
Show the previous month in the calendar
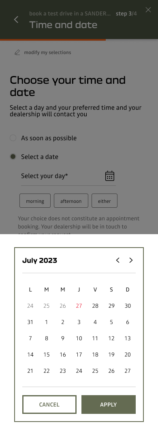pyautogui.click(x=118, y=260)
